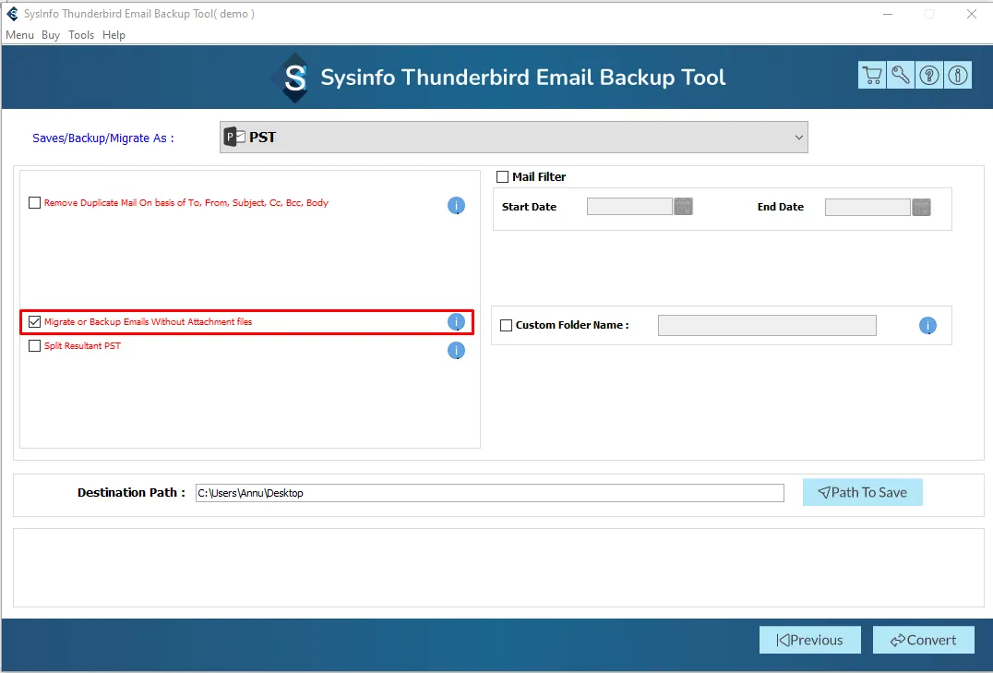Click the Destination Path text field
Viewport: 993px width, 673px height.
pos(489,493)
